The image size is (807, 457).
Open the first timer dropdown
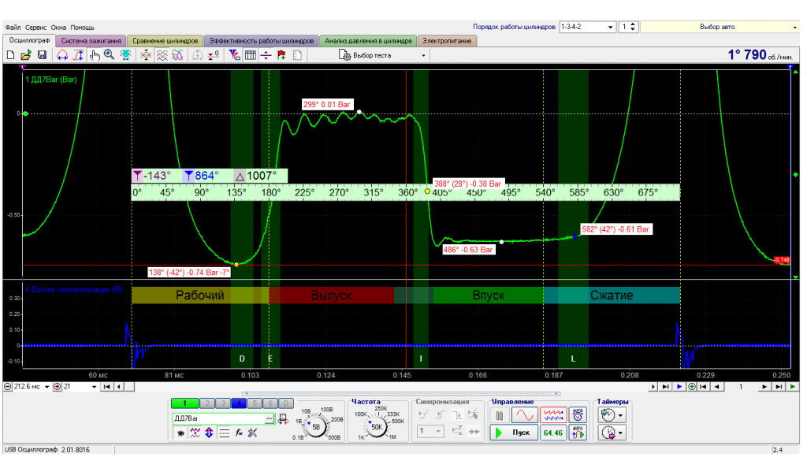[x=612, y=414]
